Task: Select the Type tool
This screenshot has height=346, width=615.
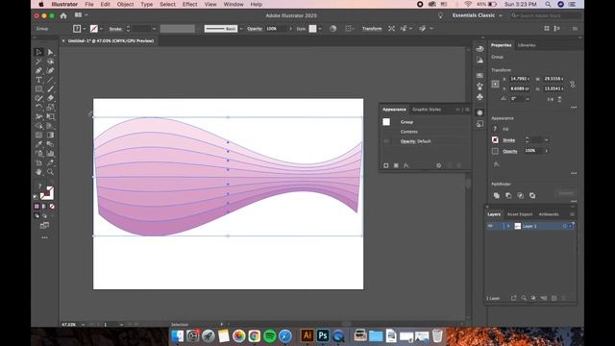Action: [38, 80]
